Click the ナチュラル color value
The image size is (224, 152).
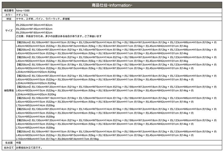22,15
